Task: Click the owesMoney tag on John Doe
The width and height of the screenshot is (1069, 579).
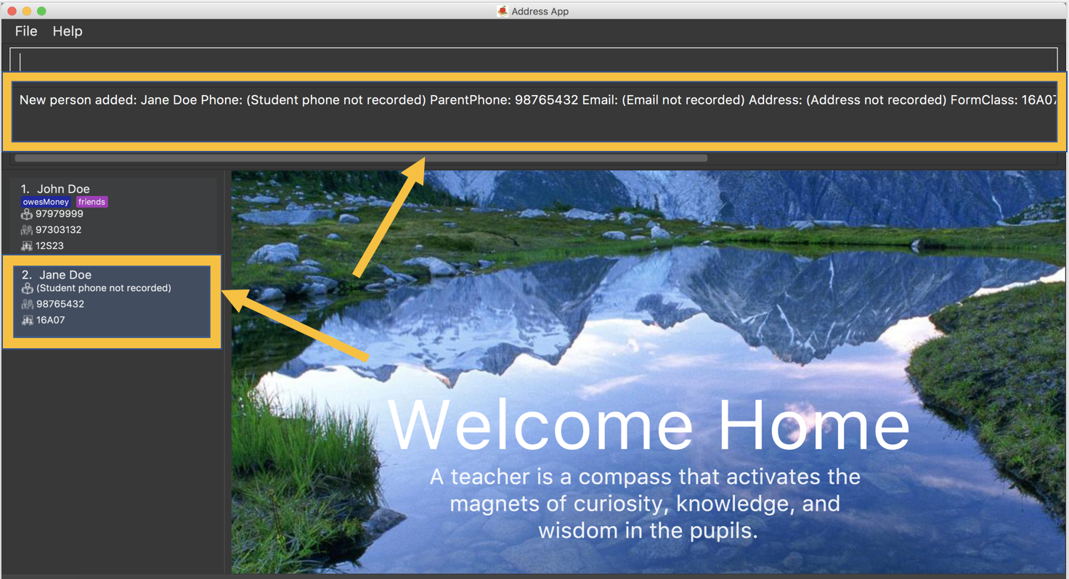Action: tap(46, 202)
